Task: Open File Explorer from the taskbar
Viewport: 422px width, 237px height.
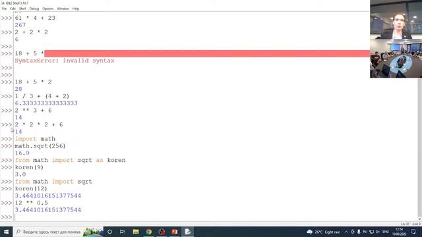Action: point(136,232)
